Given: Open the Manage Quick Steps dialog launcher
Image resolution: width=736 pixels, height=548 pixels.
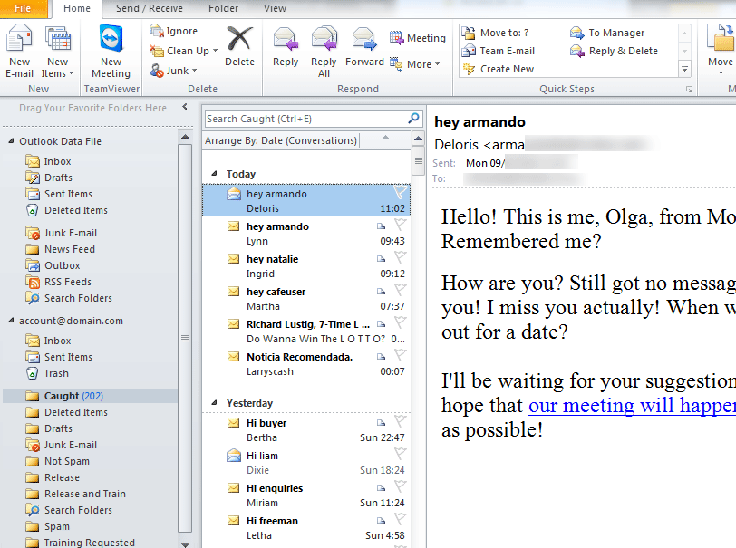Looking at the screenshot, I should point(689,89).
